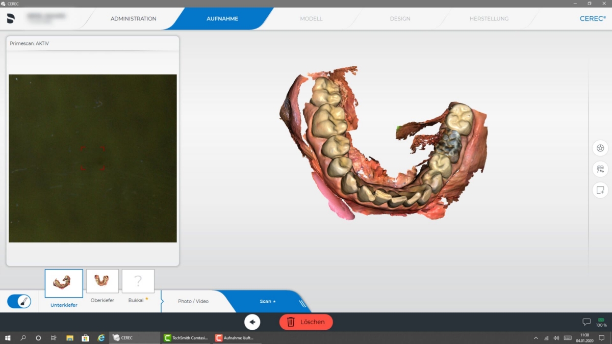Image resolution: width=612 pixels, height=344 pixels.
Task: Go to the MODELL phase
Action: tap(311, 19)
